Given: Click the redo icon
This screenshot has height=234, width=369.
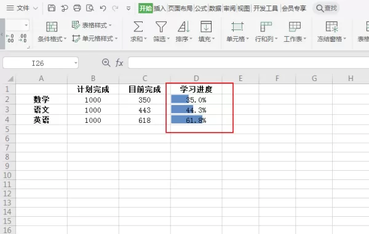Looking at the screenshot, I should point(116,9).
